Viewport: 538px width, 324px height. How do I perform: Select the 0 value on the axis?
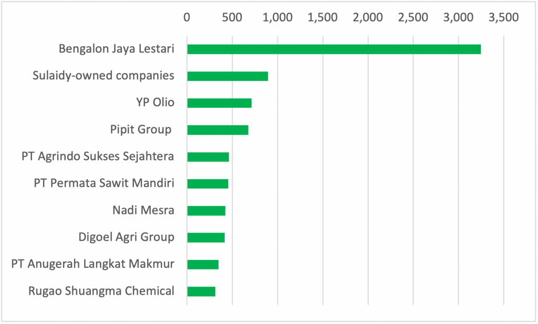point(187,17)
